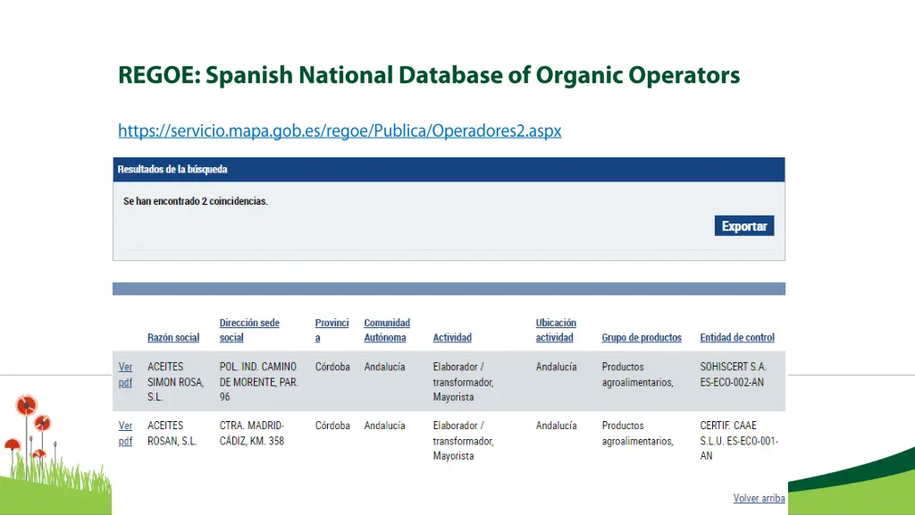Sort by the Dirección sede social column
Viewport: 915px width, 515px height.
pyautogui.click(x=249, y=330)
